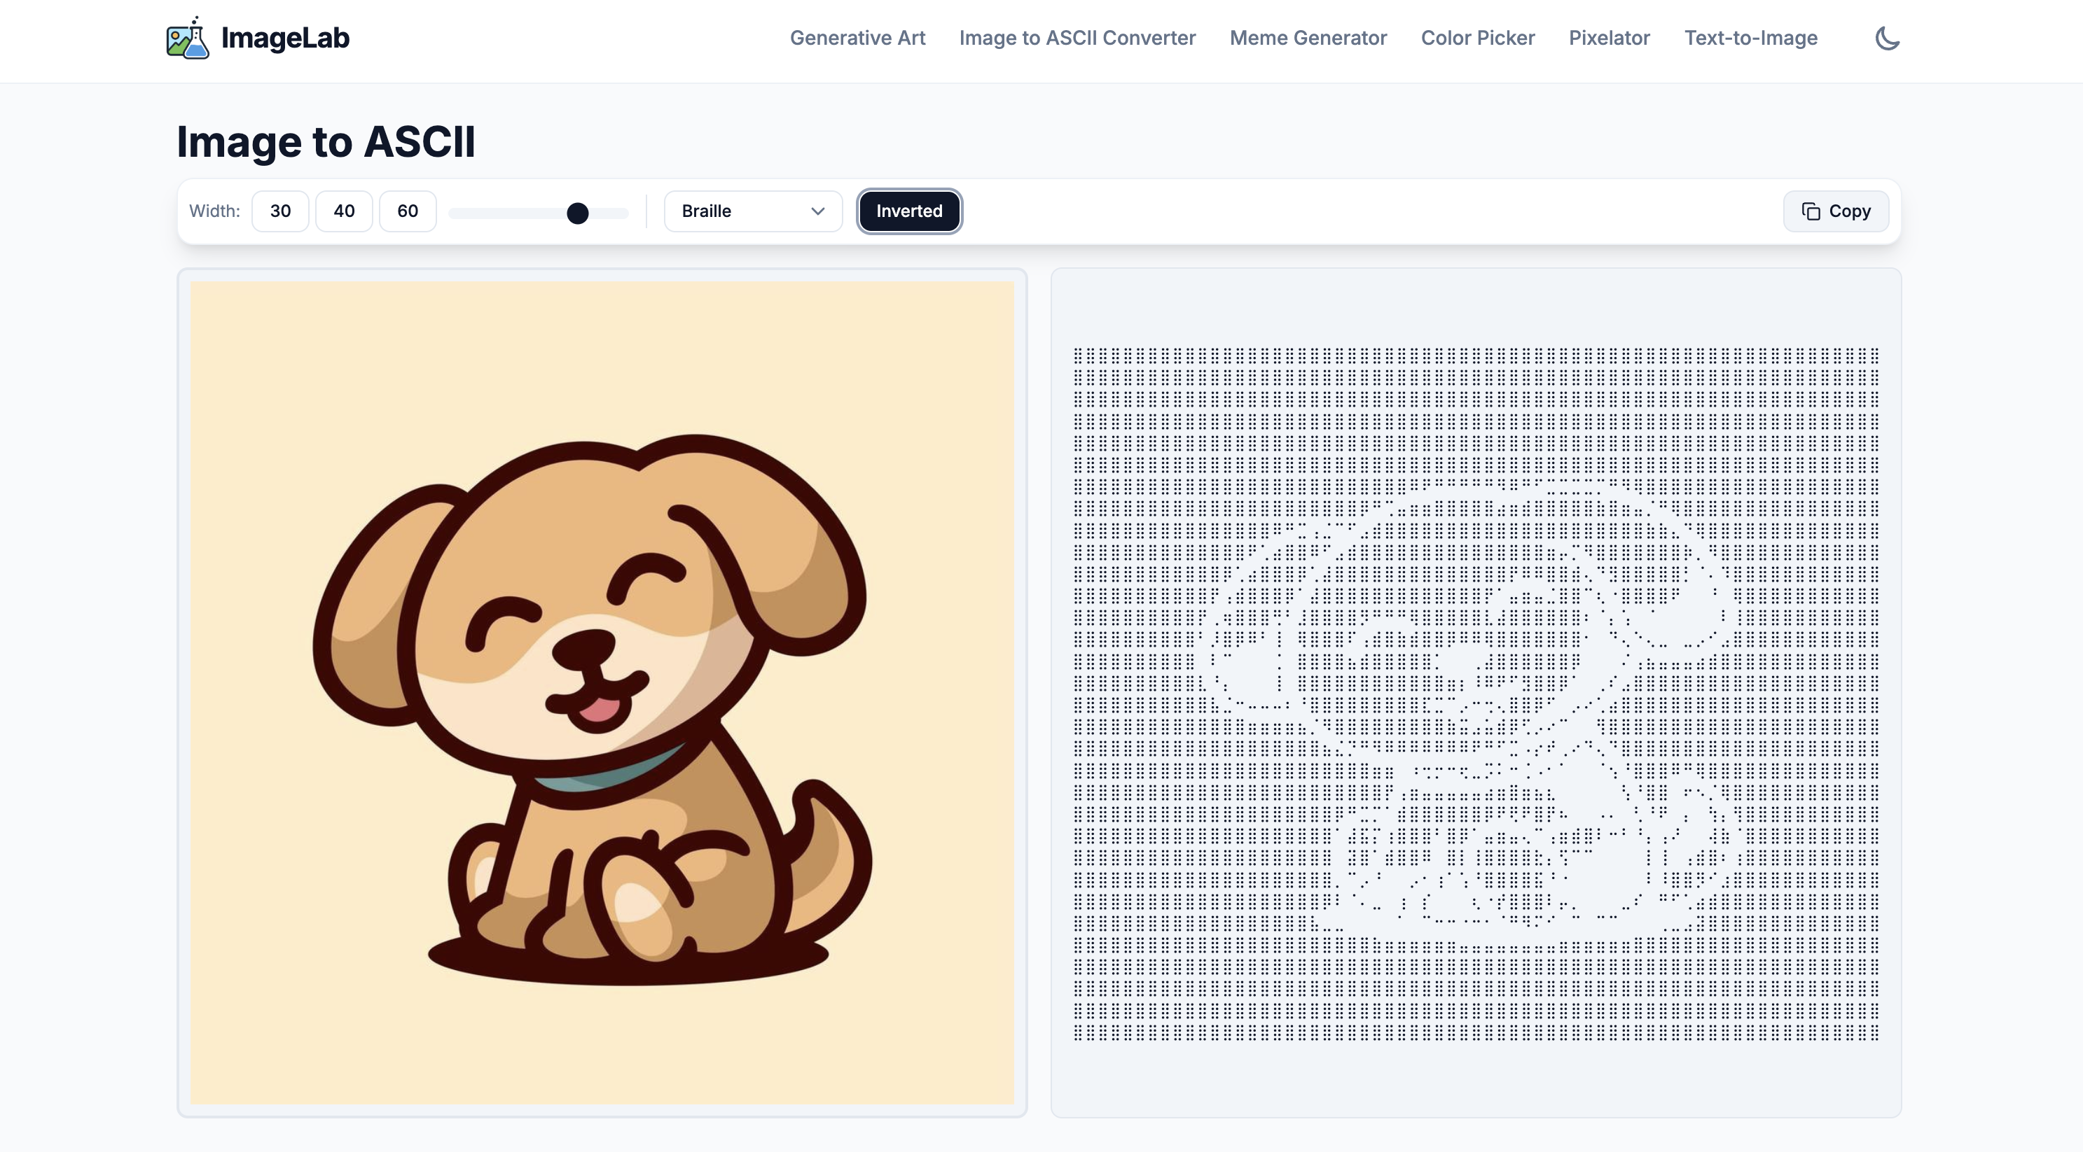Click the chevron arrow on the Braille dropdown

(x=817, y=211)
